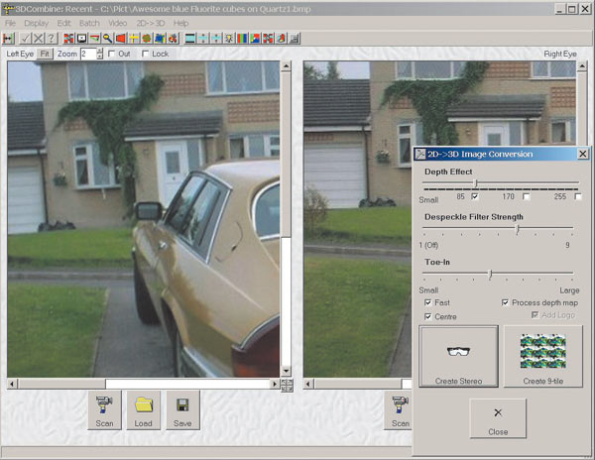Toggle the Lock checkbox
Viewport: 595px width, 460px height.
tap(147, 54)
